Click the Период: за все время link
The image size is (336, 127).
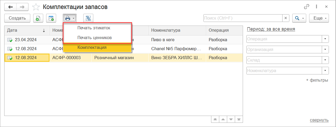click(271, 29)
